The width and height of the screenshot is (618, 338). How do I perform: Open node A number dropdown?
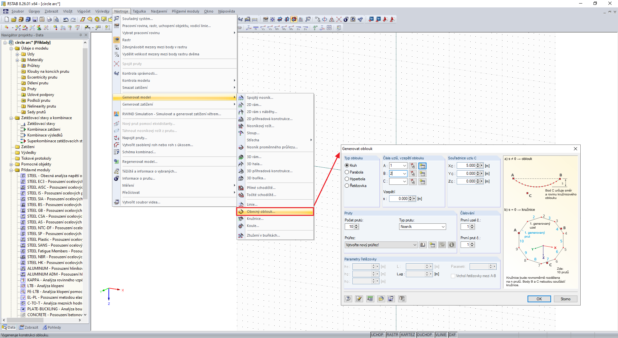pos(405,166)
